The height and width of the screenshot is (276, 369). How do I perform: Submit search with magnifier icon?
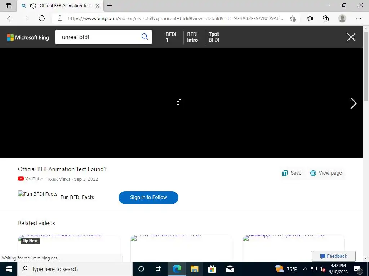tap(145, 37)
